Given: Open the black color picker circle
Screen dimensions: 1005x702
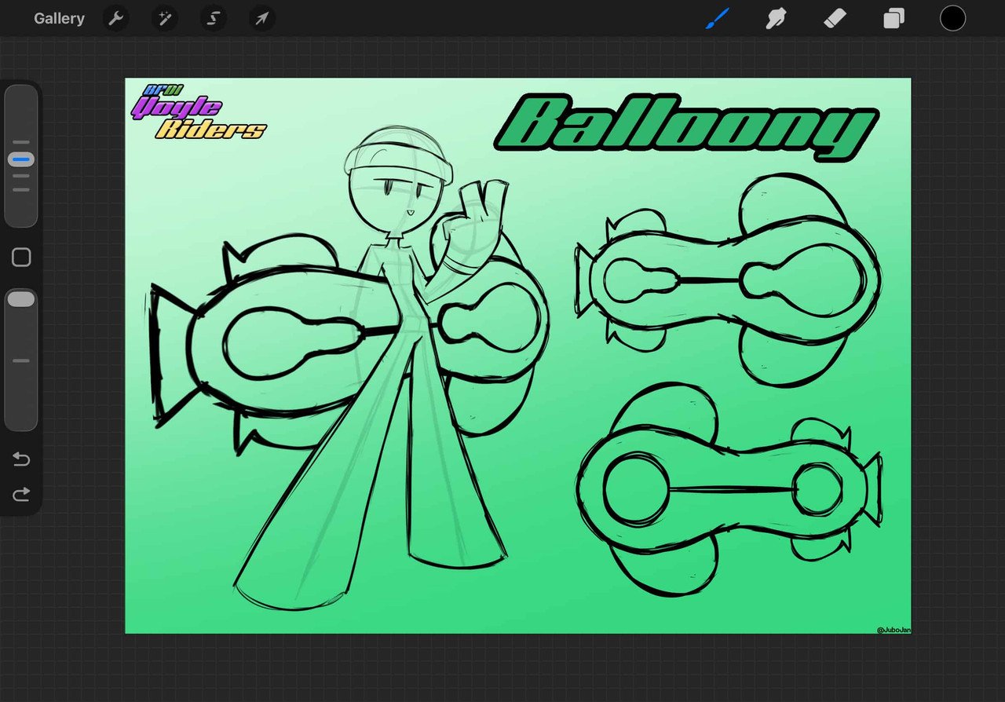Looking at the screenshot, I should (x=952, y=18).
